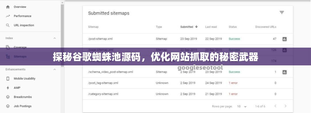Screen dimensions: 311x113
Task: Open the Rows per page dropdown
Action: [x=242, y=106]
